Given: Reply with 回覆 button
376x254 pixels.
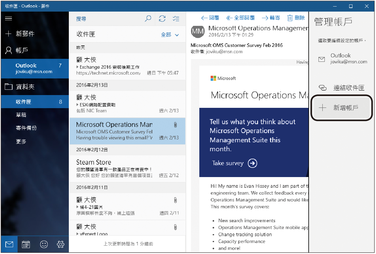Looking at the screenshot, I should pos(210,18).
